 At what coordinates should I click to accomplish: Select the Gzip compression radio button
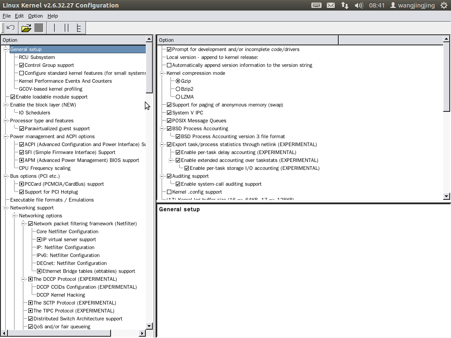[178, 81]
